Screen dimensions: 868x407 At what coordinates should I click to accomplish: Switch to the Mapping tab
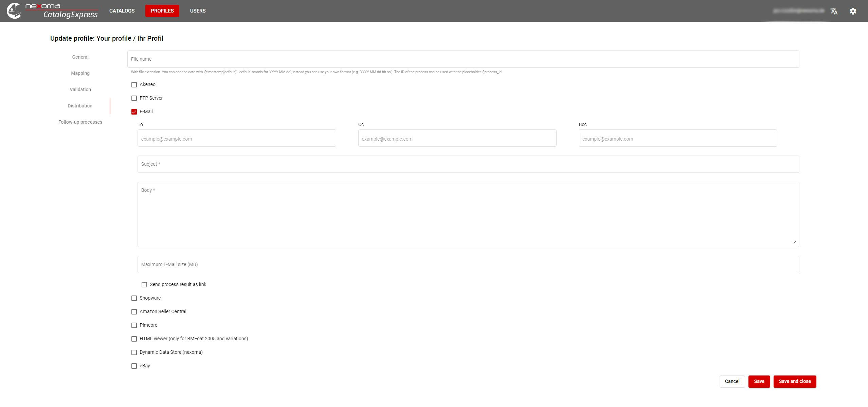[x=80, y=73]
